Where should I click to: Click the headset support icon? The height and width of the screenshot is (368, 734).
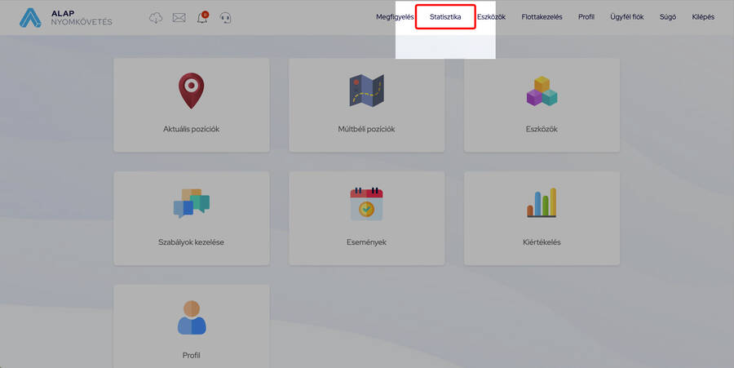pos(226,17)
